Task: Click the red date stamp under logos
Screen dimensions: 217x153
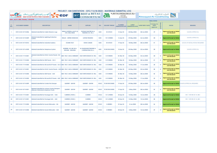Action: click(x=22, y=19)
